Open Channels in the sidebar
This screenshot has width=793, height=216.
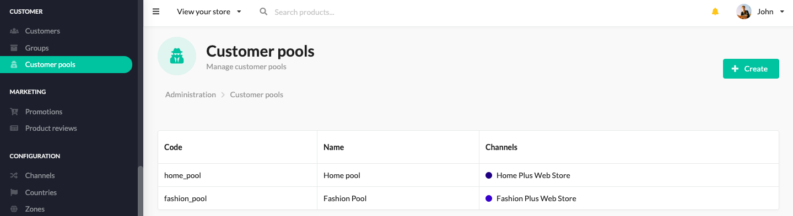tap(40, 175)
